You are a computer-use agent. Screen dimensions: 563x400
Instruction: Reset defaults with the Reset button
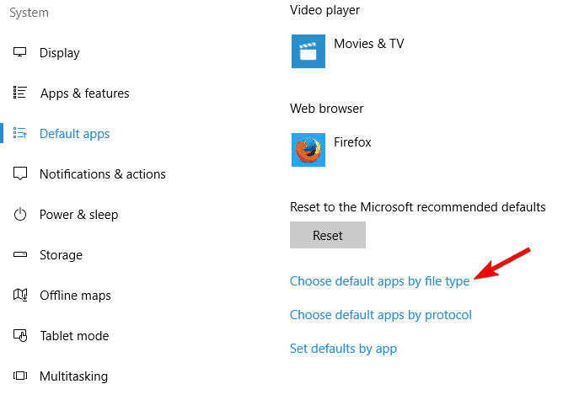[x=328, y=235]
